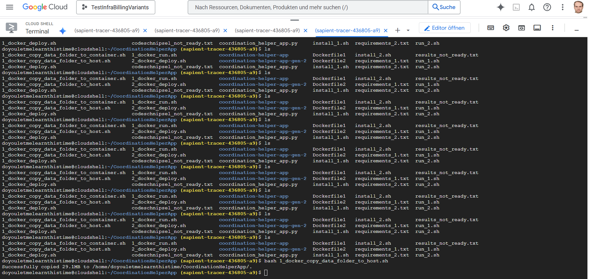Close the first sapient-tracer terminal tab
This screenshot has height=279, width=589.
145,31
